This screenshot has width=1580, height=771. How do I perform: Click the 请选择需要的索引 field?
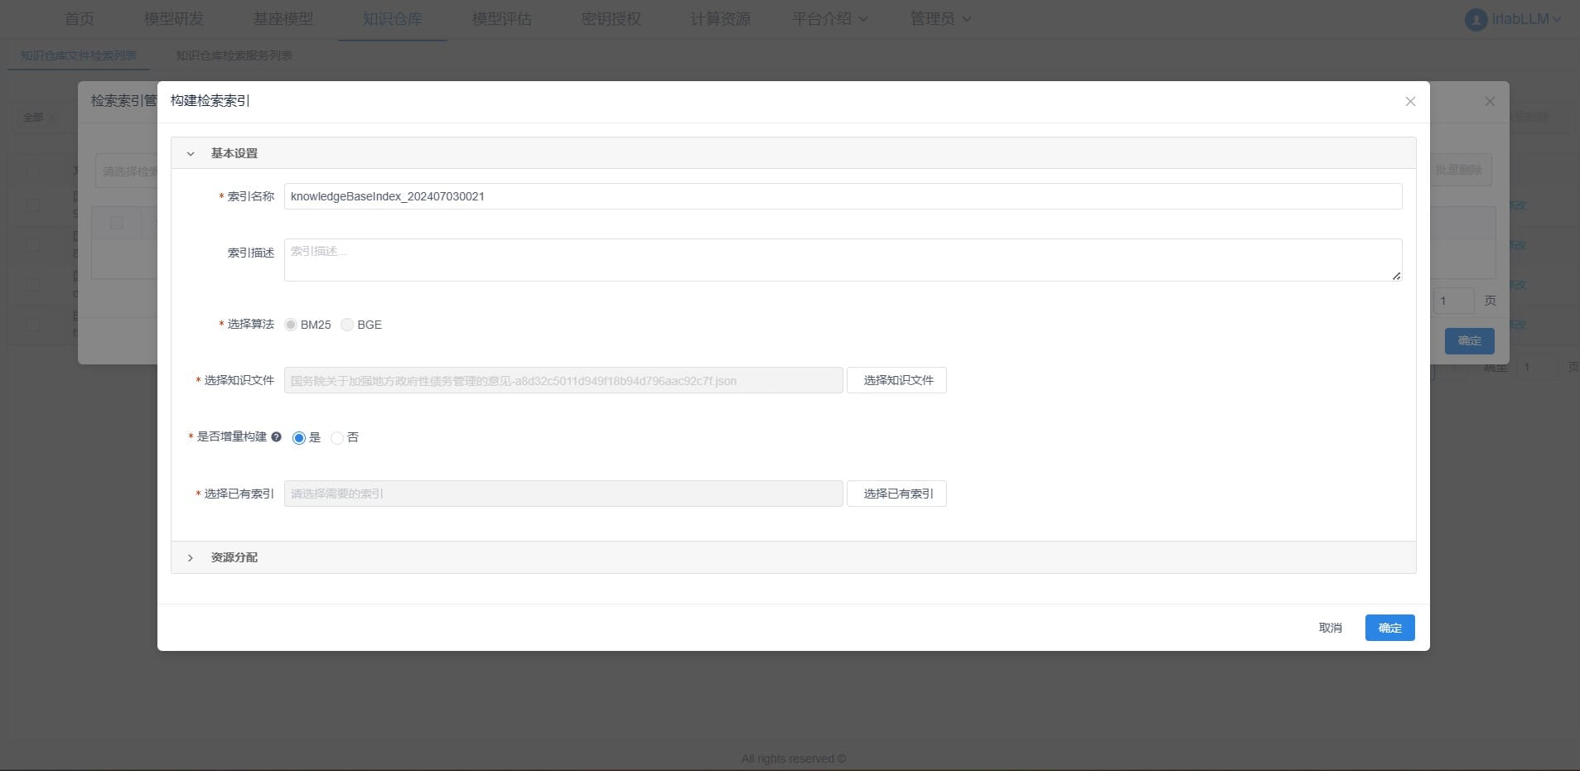563,494
